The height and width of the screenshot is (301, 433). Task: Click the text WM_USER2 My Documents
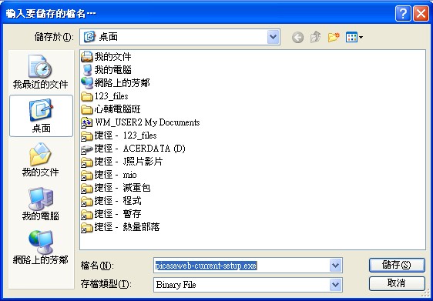click(147, 122)
